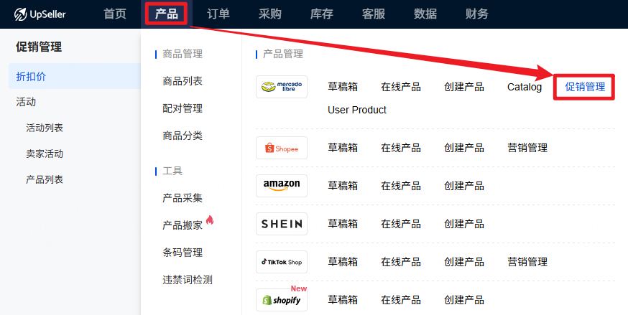Open 违禁词检测 tool
This screenshot has height=315, width=628.
coord(188,280)
